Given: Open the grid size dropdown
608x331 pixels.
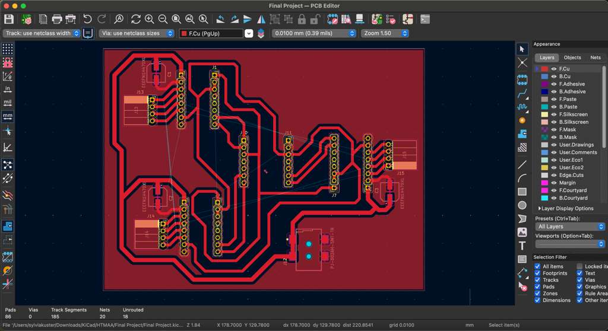Looking at the screenshot, I should coord(313,33).
